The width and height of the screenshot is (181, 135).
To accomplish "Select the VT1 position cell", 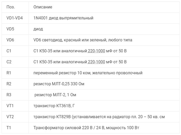I will [x=10, y=106].
